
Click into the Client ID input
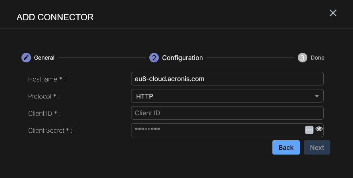click(x=227, y=113)
